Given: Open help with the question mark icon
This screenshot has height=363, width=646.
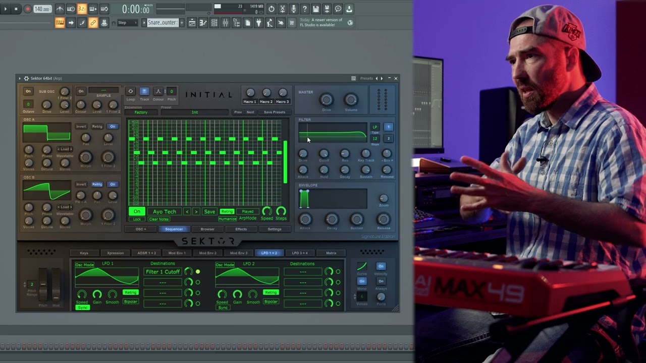Looking at the screenshot, I should (x=305, y=9).
